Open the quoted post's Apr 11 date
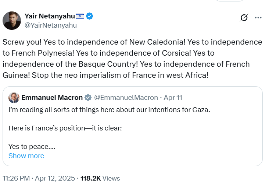 click(x=173, y=98)
